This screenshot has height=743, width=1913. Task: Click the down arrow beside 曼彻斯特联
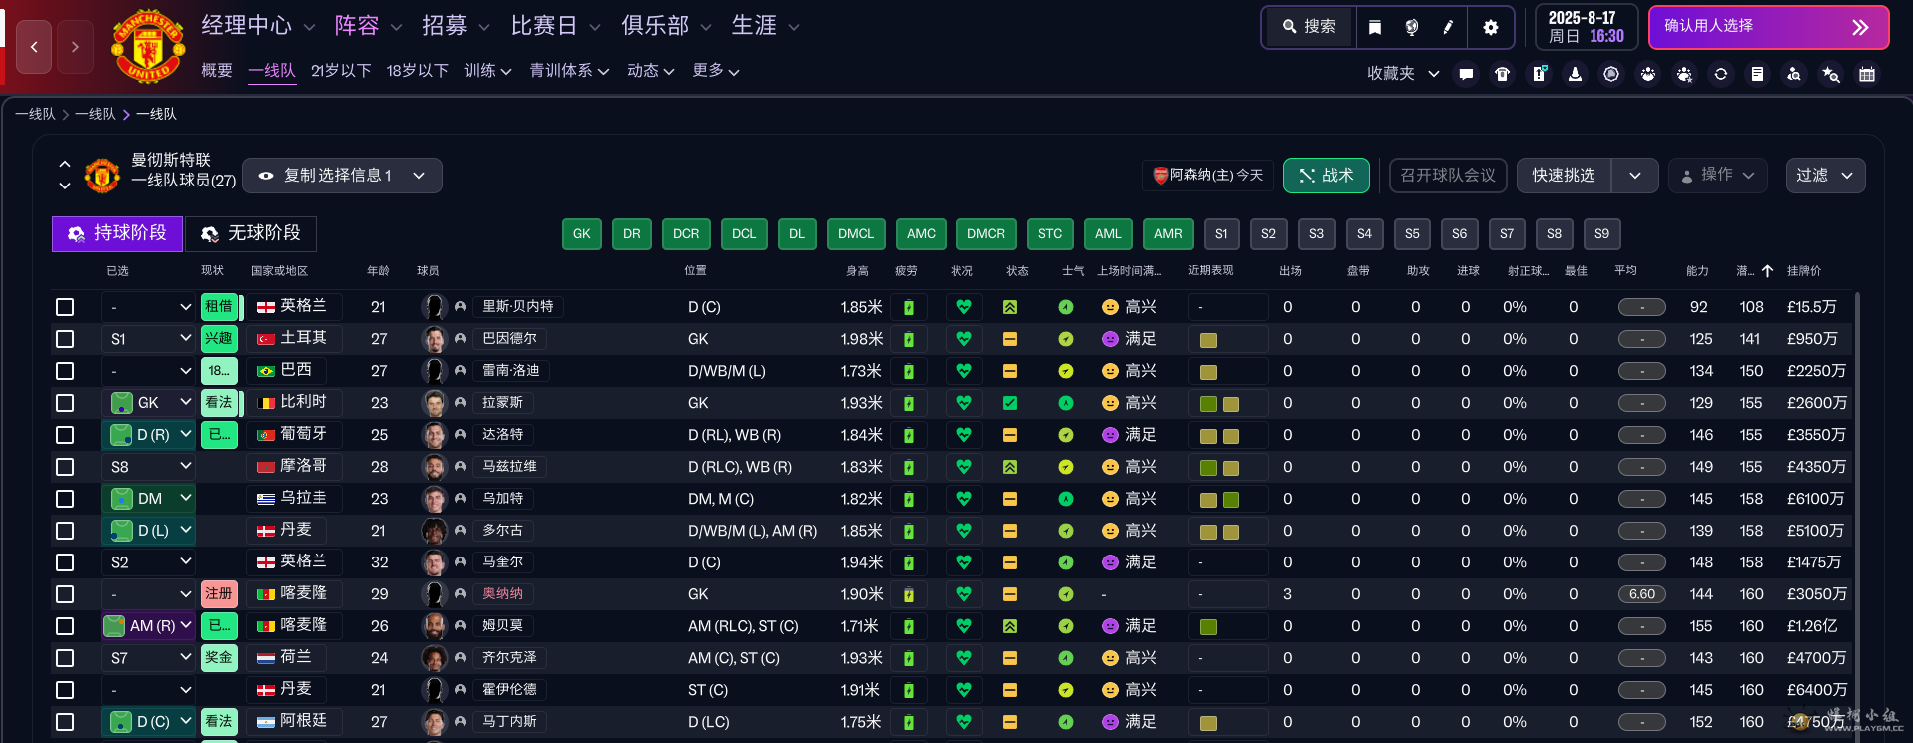(65, 186)
